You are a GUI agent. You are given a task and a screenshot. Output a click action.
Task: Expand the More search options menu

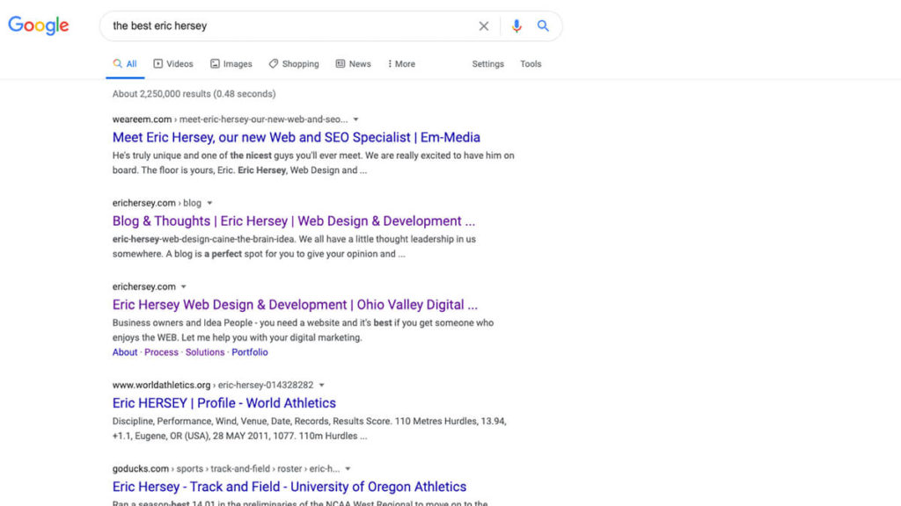click(x=401, y=64)
